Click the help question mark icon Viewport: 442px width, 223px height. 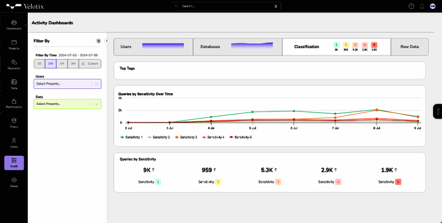pos(411,6)
